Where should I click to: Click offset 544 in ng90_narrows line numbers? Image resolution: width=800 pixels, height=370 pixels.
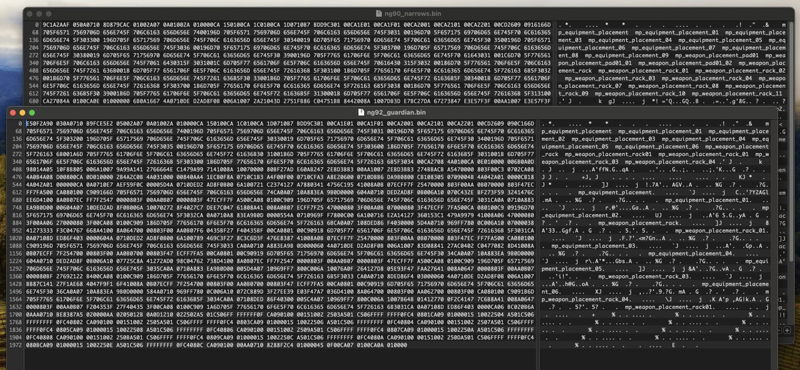[34, 87]
